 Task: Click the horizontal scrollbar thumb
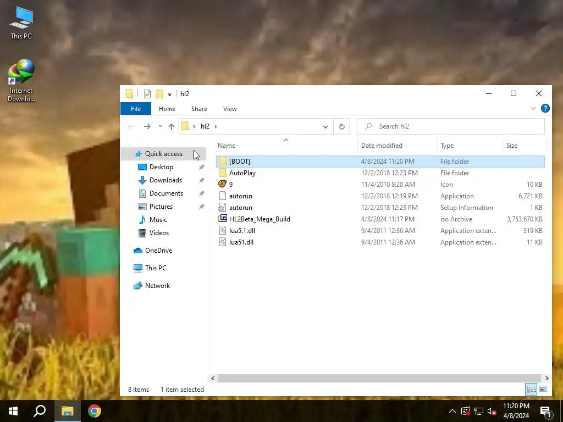pos(379,378)
